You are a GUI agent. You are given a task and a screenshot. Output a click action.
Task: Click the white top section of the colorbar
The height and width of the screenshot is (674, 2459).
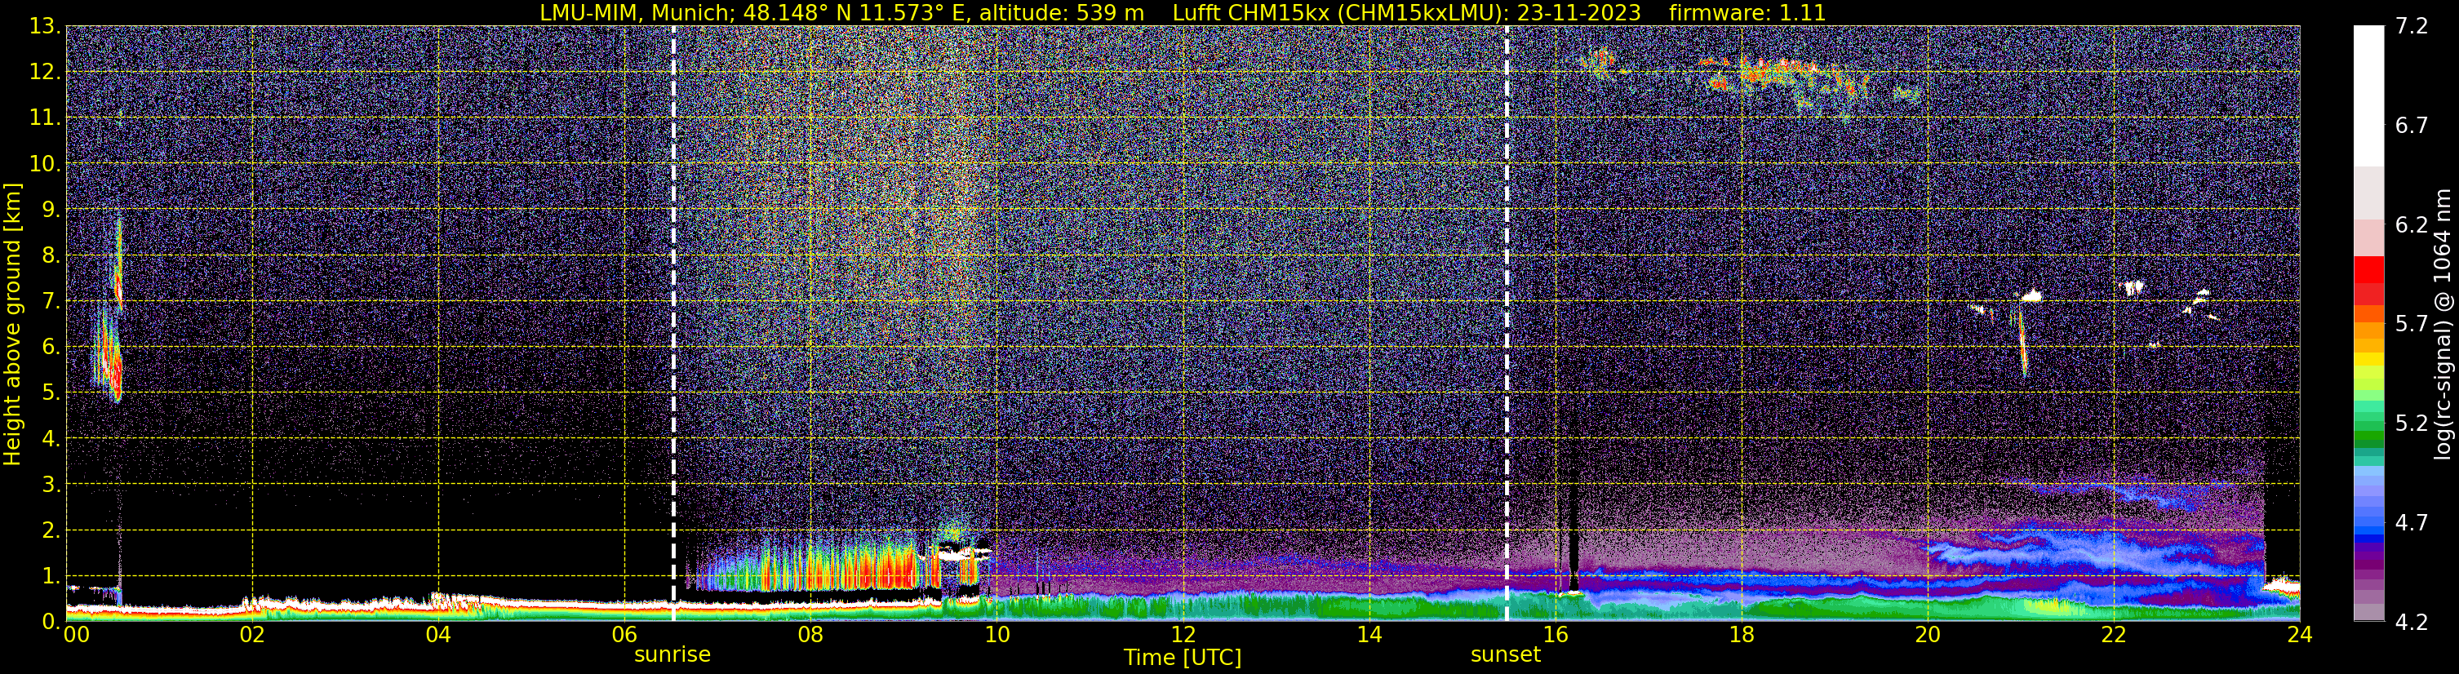pyautogui.click(x=2368, y=95)
